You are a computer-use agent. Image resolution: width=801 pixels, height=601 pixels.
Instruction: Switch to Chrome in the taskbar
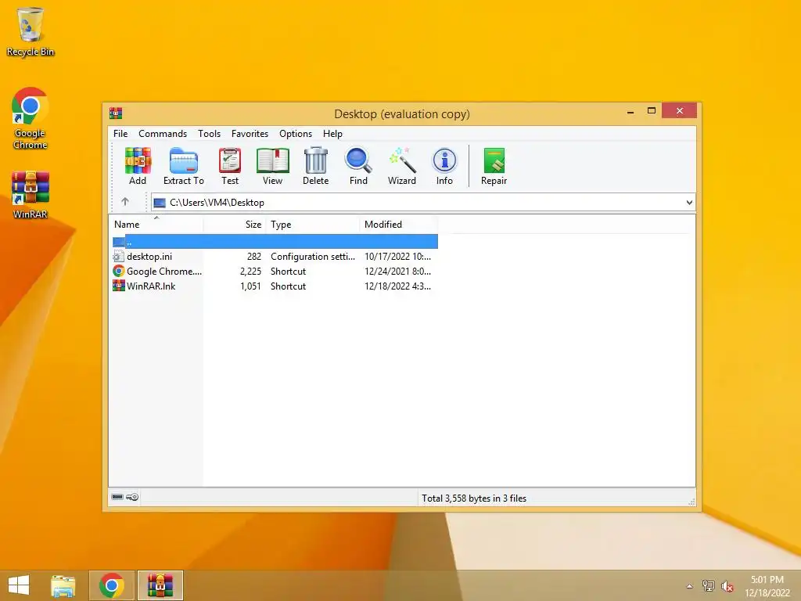click(112, 585)
